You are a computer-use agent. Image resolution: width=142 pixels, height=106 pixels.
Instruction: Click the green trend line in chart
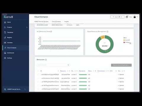[62, 41]
